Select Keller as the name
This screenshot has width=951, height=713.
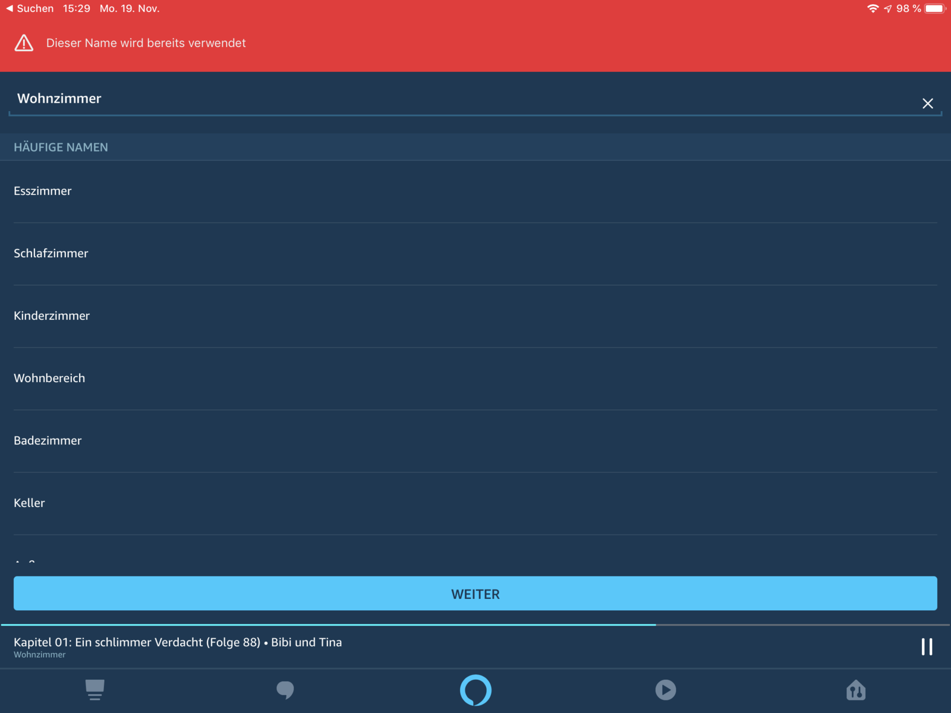[x=475, y=503]
